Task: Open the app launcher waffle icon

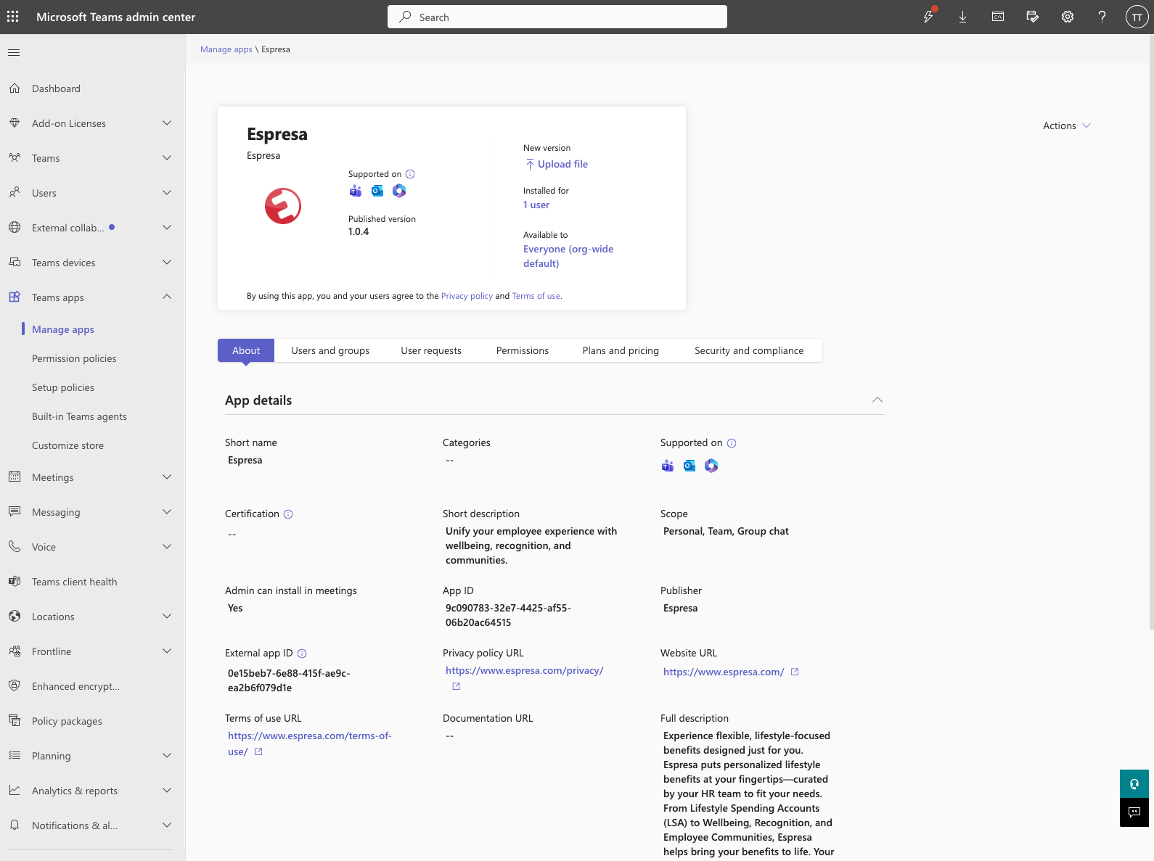Action: pos(13,17)
